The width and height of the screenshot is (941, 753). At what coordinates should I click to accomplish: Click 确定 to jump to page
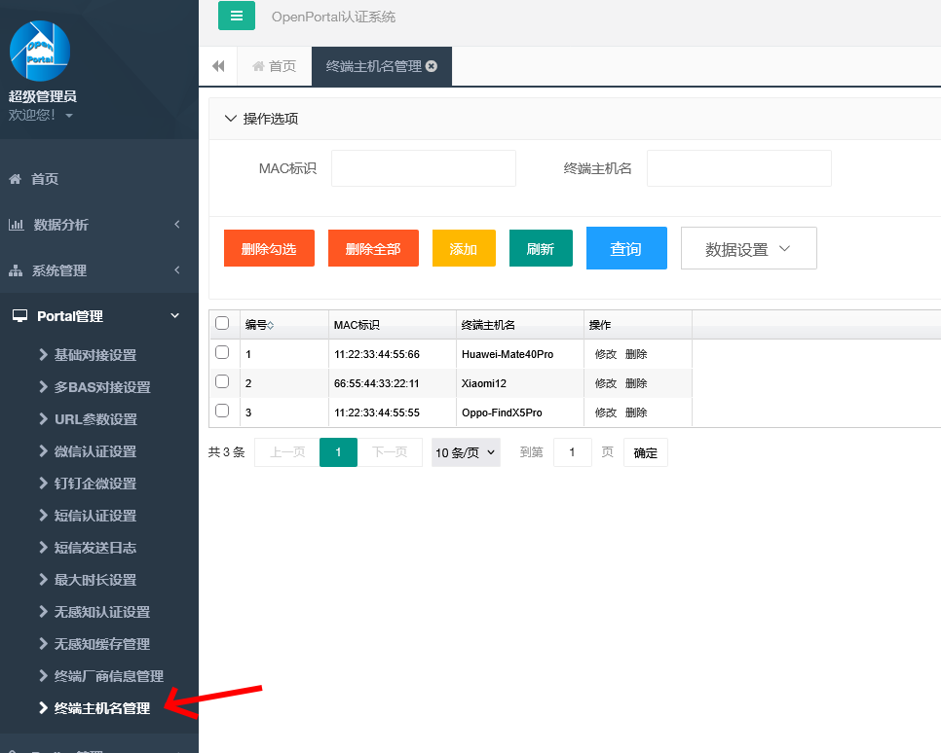coord(646,452)
